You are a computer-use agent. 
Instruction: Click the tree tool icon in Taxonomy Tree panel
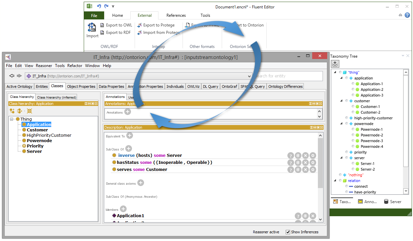click(x=335, y=64)
